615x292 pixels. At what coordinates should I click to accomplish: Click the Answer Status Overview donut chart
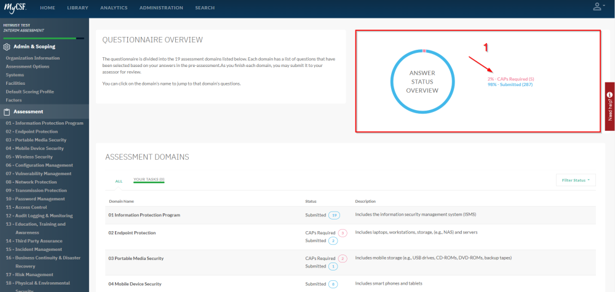pos(422,82)
